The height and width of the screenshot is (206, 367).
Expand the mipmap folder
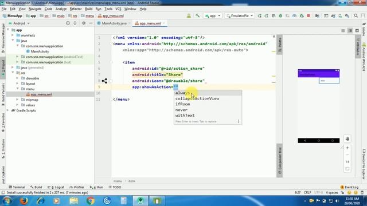(x=17, y=100)
